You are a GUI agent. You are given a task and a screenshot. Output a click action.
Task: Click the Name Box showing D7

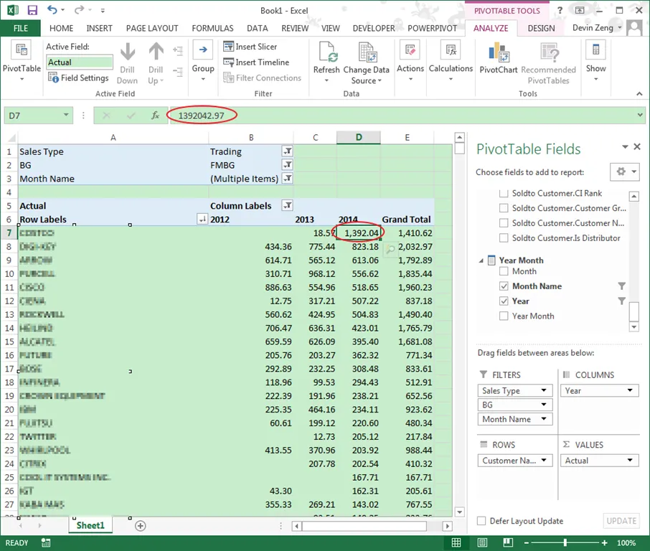tap(33, 116)
